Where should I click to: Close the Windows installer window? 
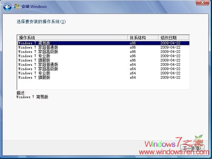tap(202, 2)
